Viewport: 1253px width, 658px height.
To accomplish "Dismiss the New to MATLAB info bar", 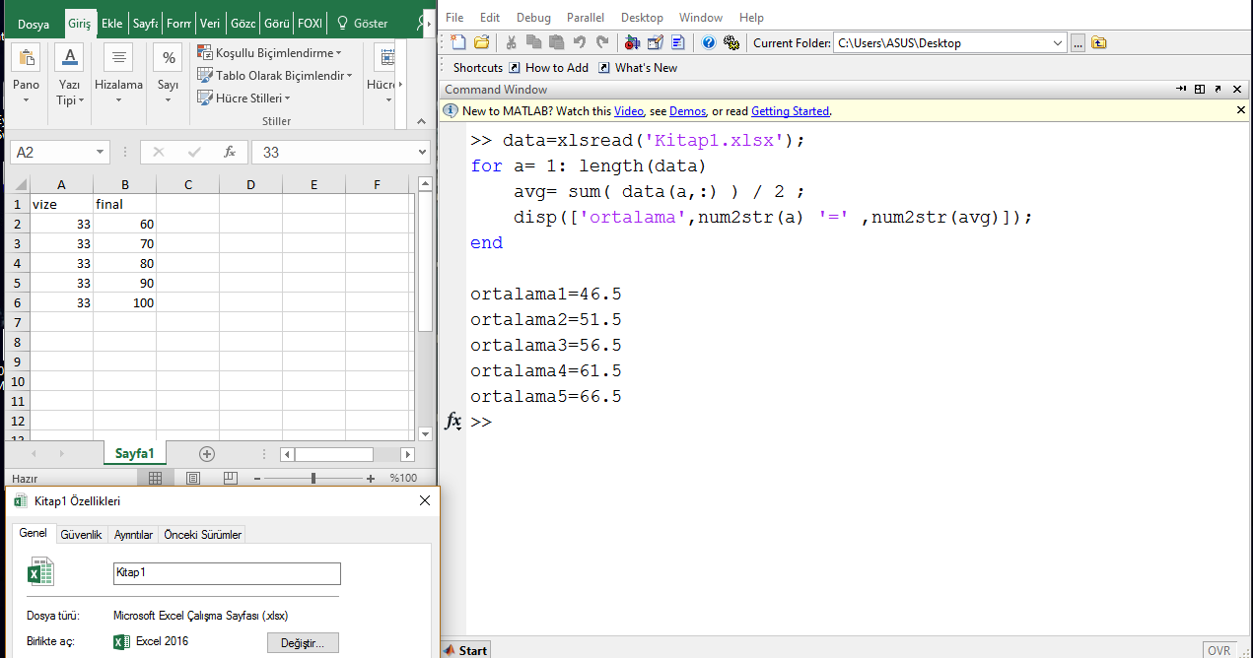I will point(1241,111).
